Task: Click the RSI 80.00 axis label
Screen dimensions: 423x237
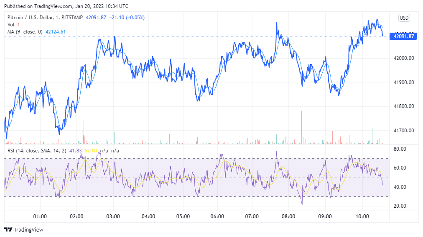Action: (x=400, y=149)
